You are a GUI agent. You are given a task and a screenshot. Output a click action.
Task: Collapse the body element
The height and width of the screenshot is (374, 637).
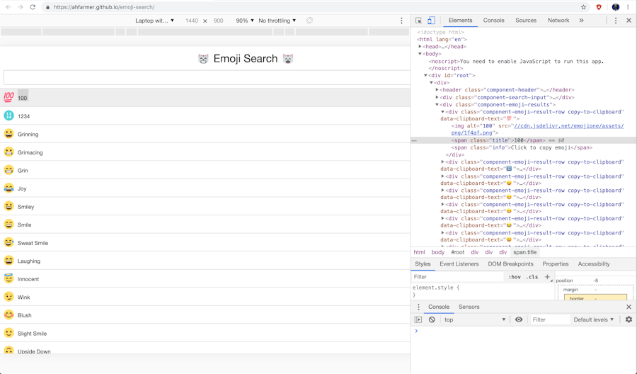coord(420,54)
